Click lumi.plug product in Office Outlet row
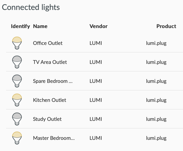The image size is (183, 151). click(x=156, y=43)
